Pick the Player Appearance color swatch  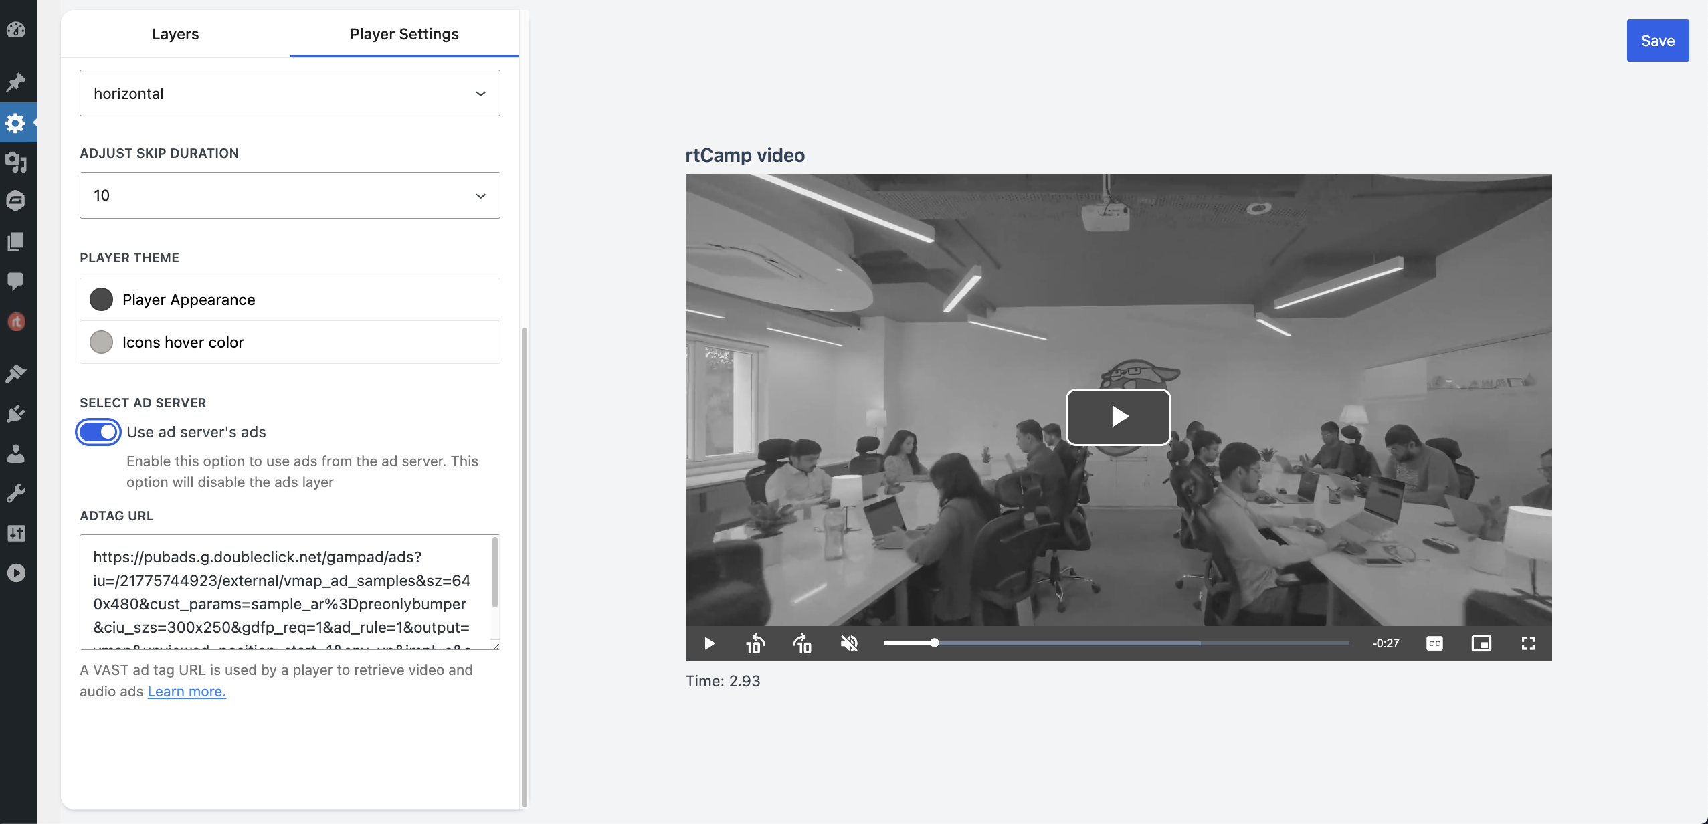point(102,300)
